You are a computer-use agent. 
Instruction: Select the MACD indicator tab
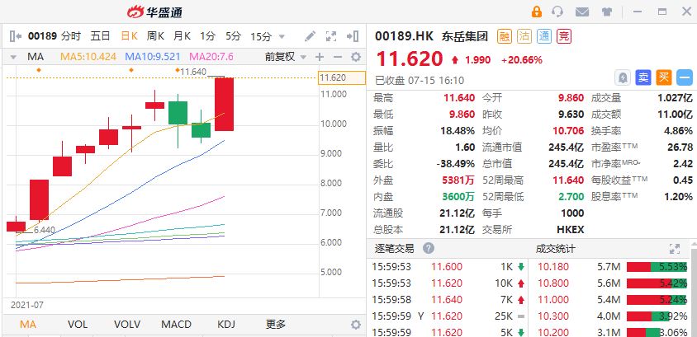point(176,325)
